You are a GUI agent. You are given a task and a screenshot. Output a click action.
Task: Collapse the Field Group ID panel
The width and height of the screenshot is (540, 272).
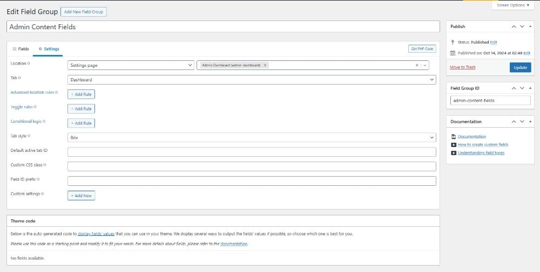[x=530, y=88]
